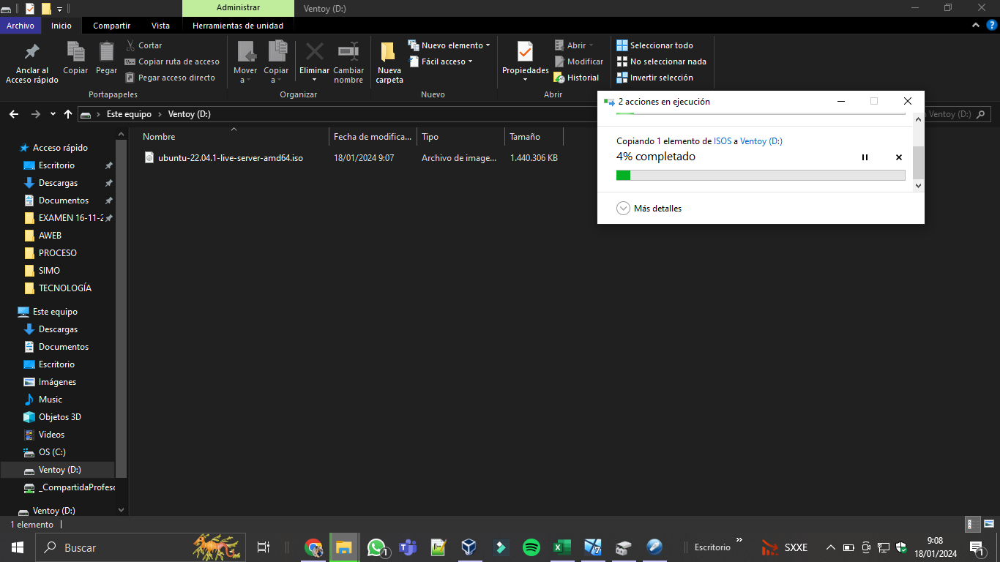Open the Fácil acceso dropdown

(441, 61)
